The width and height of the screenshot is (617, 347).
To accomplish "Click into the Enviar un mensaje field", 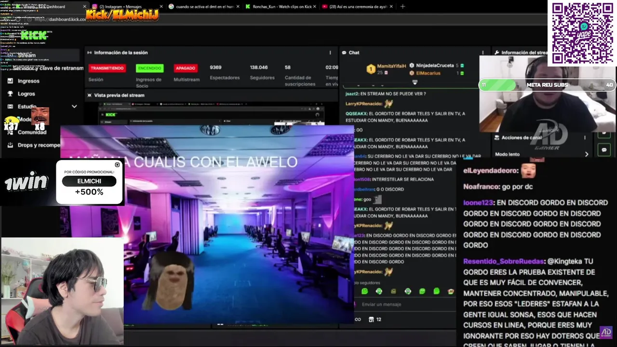I will tap(405, 305).
